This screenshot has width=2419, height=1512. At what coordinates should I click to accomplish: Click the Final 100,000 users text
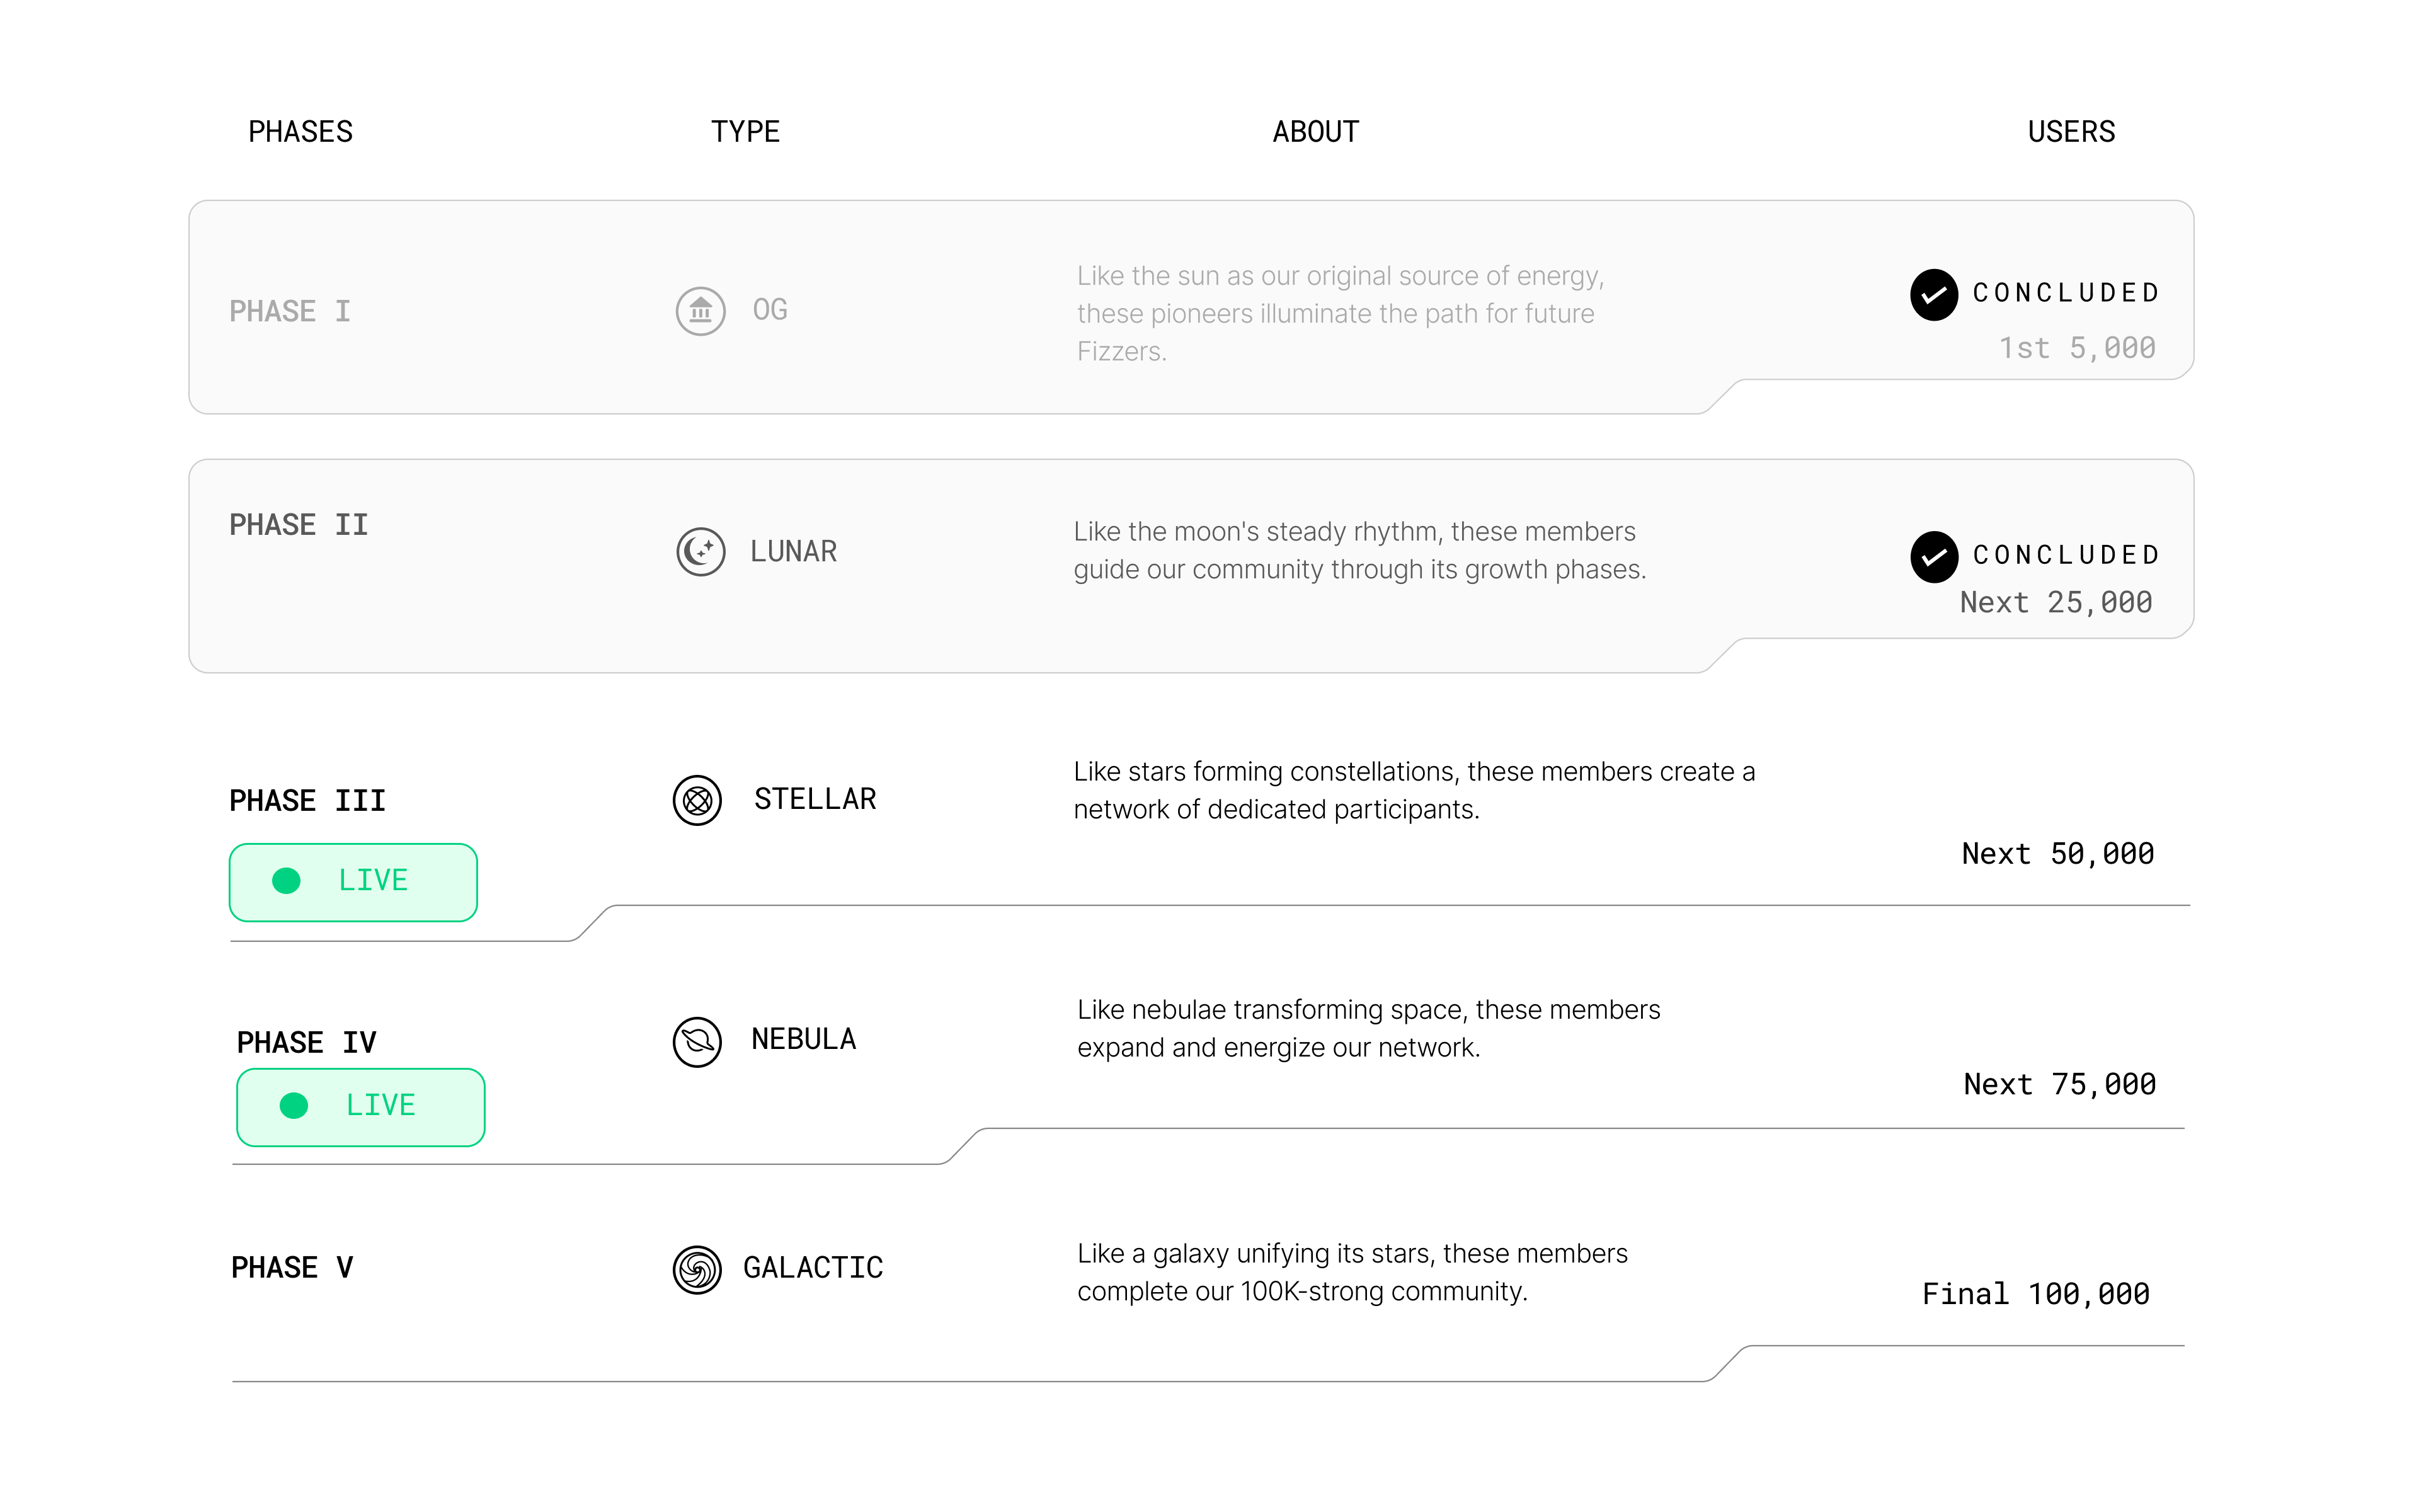(2035, 1294)
